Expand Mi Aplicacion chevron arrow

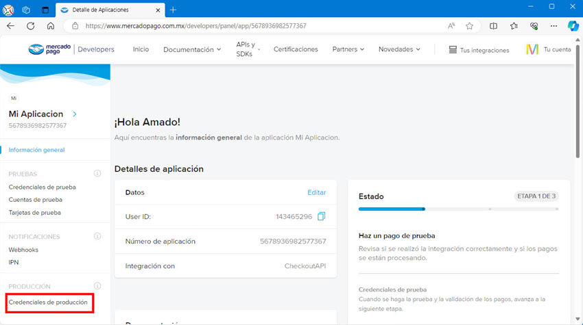point(75,114)
